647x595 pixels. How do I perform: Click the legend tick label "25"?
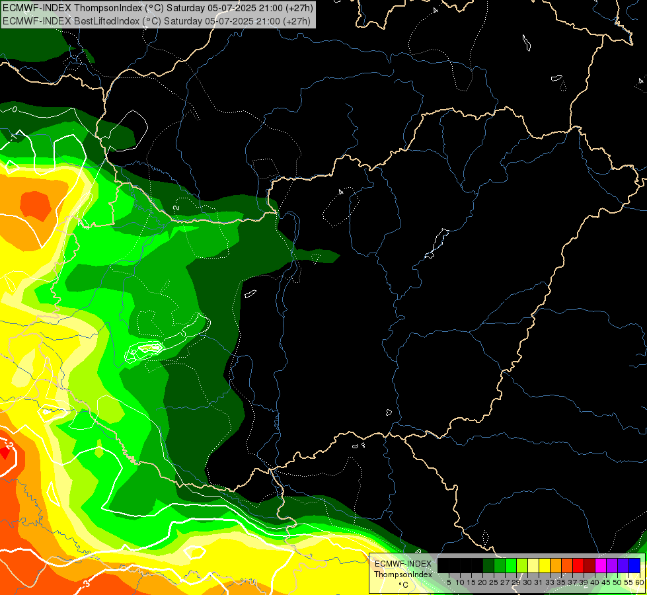[494, 582]
